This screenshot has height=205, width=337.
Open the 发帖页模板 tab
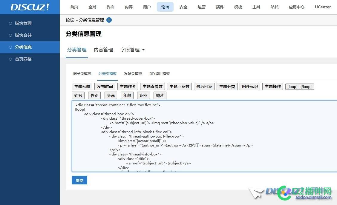pyautogui.click(x=133, y=73)
